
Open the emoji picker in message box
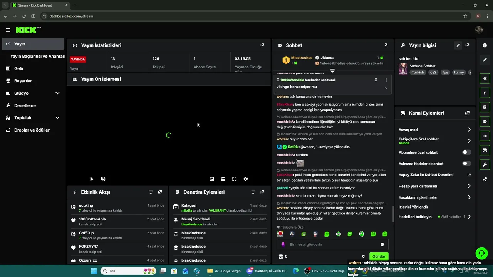(382, 244)
